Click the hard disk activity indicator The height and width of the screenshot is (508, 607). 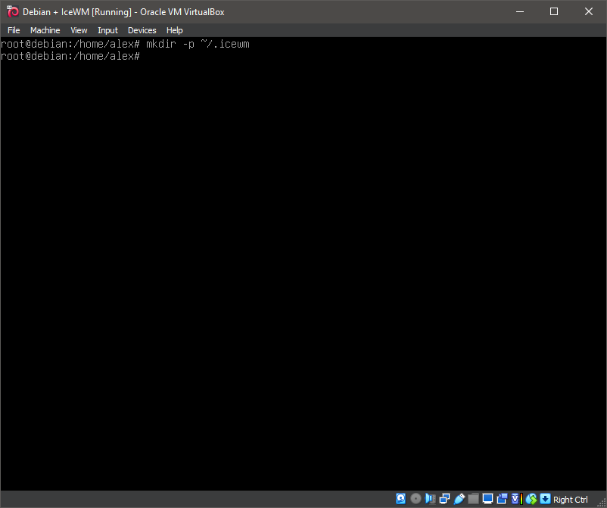tap(400, 499)
